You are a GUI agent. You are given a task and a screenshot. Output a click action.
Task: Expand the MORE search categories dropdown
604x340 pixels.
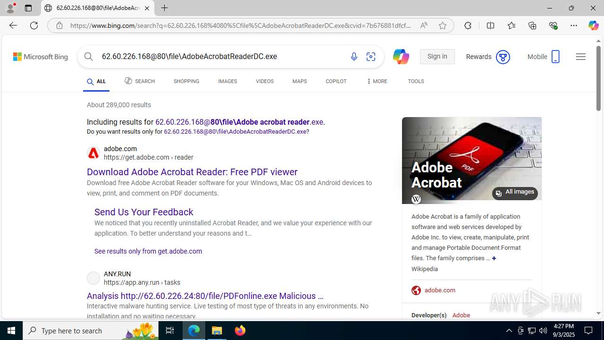click(x=377, y=81)
